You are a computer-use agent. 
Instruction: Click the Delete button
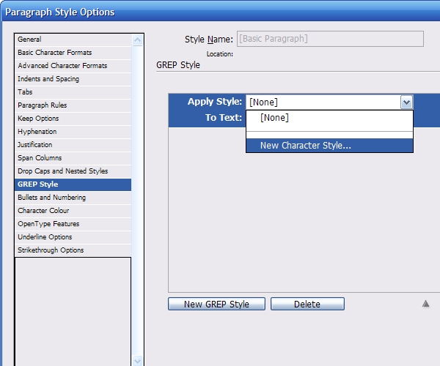coord(307,304)
